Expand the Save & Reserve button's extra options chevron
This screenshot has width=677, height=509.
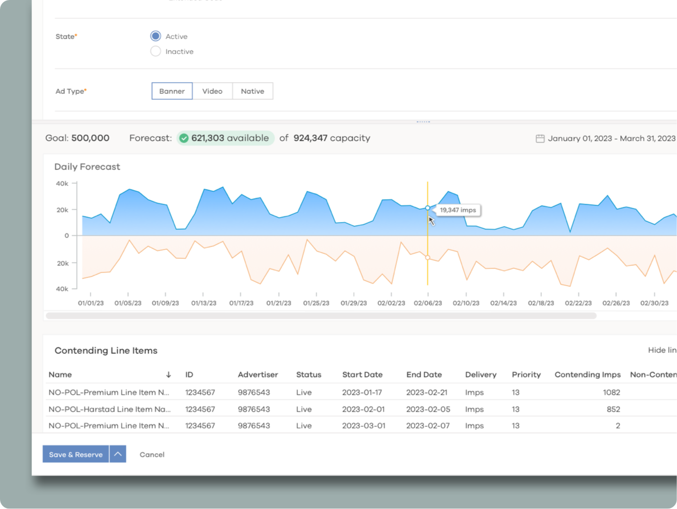click(x=117, y=454)
